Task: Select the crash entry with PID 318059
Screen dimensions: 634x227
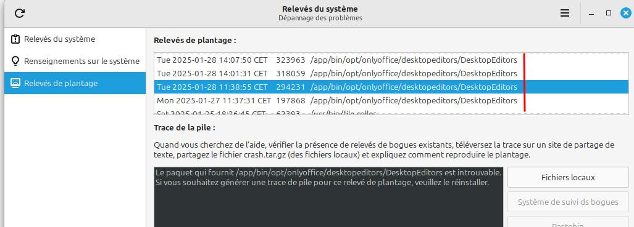Action: 391,73
